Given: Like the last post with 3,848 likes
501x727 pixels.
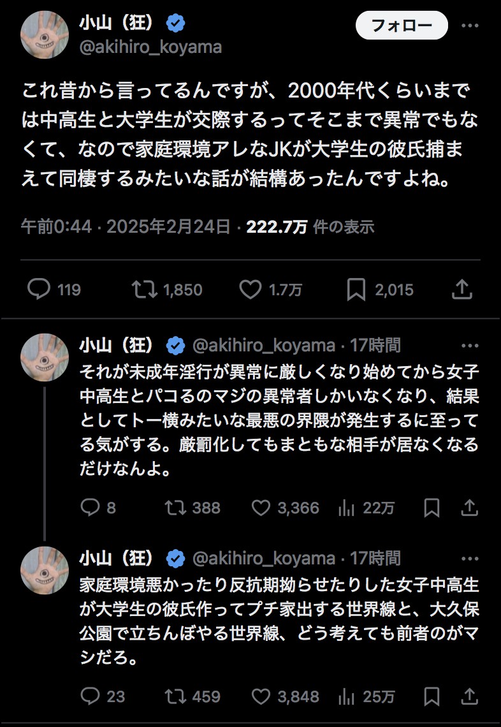Looking at the screenshot, I should 261,696.
